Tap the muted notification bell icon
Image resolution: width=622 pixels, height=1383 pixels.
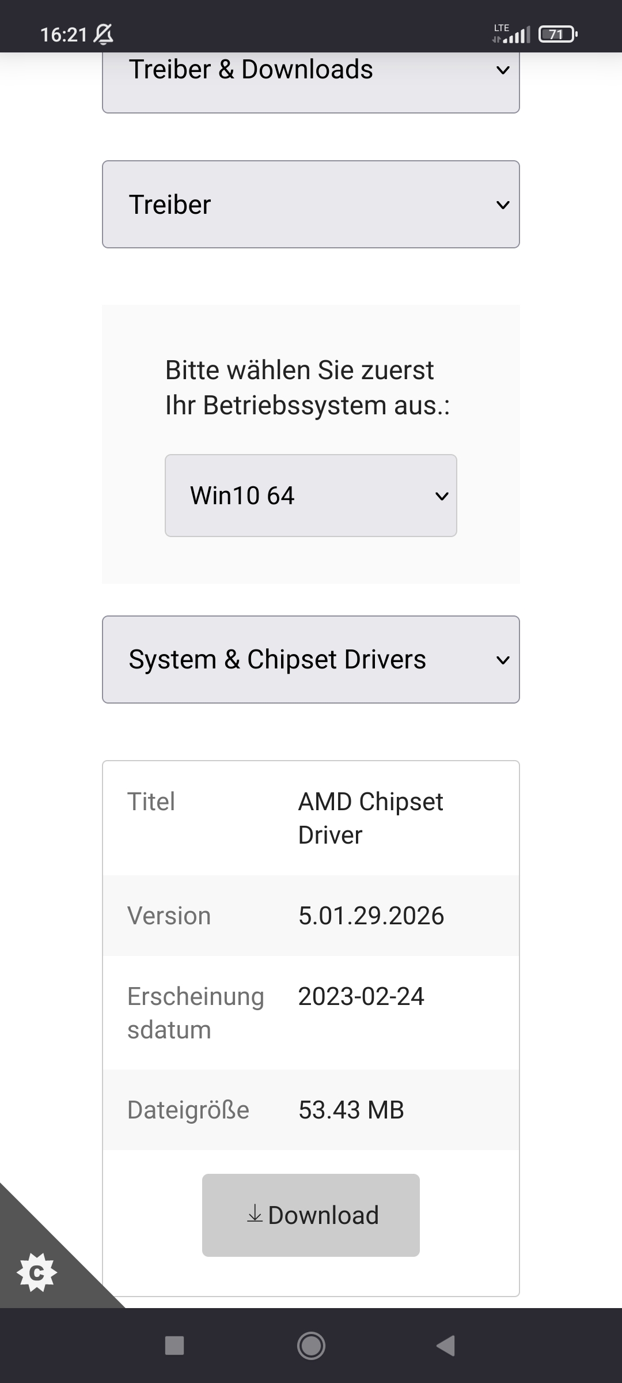(x=104, y=35)
